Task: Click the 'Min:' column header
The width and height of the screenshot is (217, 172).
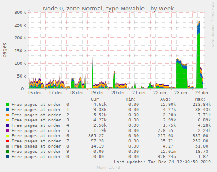Action: pyautogui.click(x=131, y=99)
